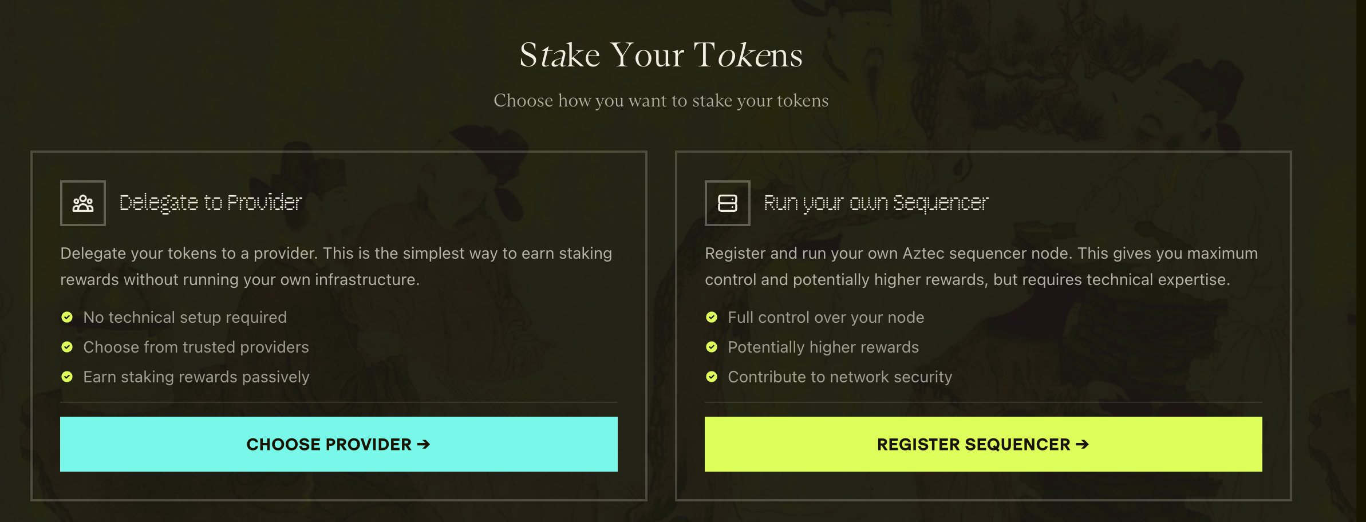Click the checkmark beside Full control over your node
Viewport: 1366px width, 522px height.
coord(712,318)
